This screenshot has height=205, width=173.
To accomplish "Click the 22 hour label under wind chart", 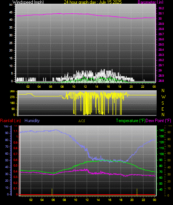I will (143, 87).
